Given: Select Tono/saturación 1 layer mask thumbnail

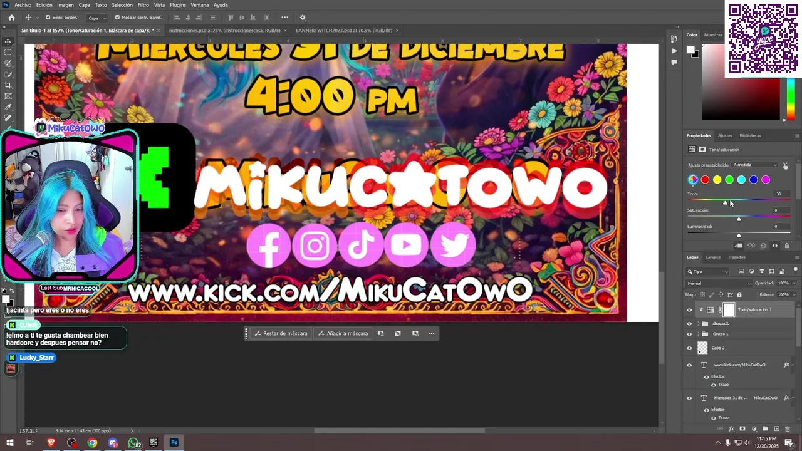Looking at the screenshot, I should 729,309.
